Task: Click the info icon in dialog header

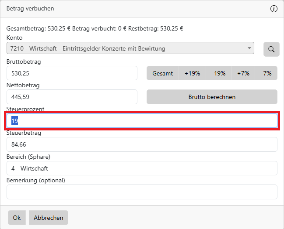Action: click(x=274, y=9)
